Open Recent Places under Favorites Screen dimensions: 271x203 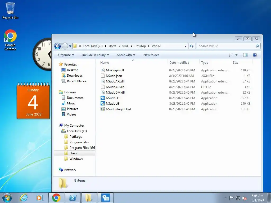[x=76, y=81]
